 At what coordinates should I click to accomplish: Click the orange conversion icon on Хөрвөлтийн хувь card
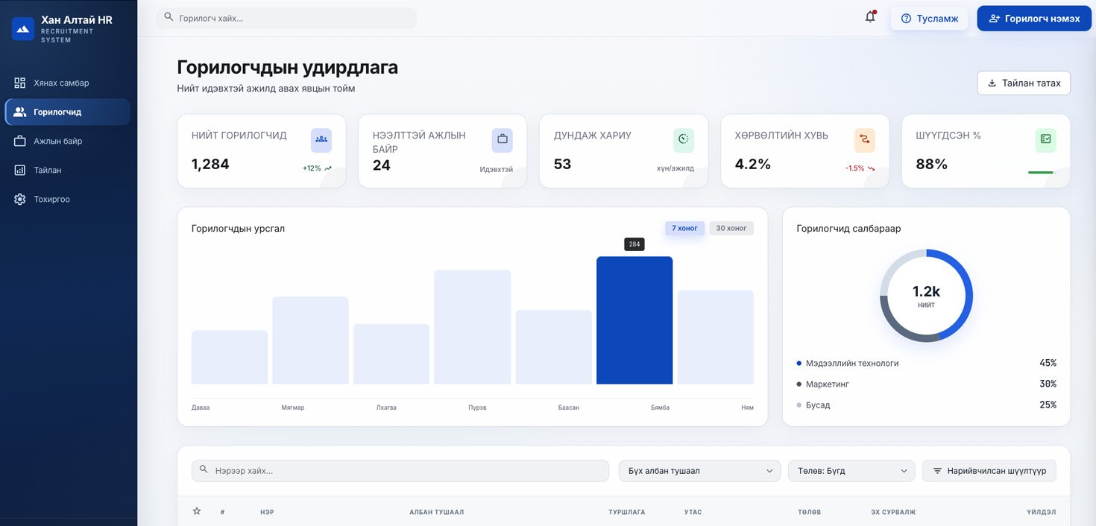coord(865,139)
